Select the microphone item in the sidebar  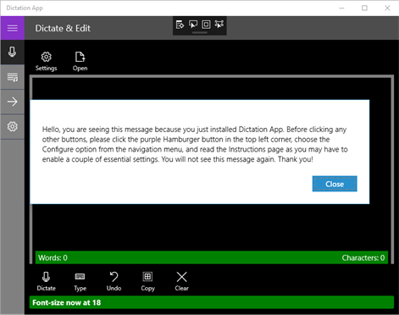pos(13,52)
